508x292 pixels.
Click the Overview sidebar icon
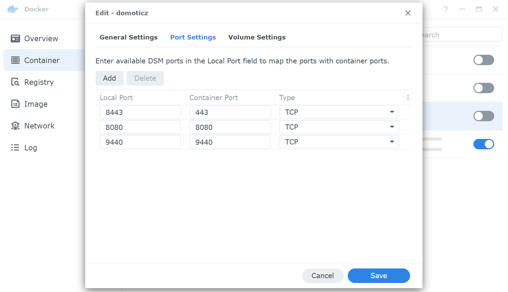(15, 38)
